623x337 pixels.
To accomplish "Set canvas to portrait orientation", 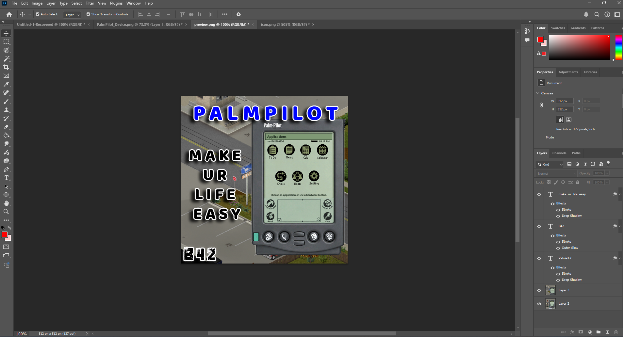I will pos(560,120).
